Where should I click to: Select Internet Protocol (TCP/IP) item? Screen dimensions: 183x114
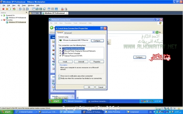[x=73, y=56]
